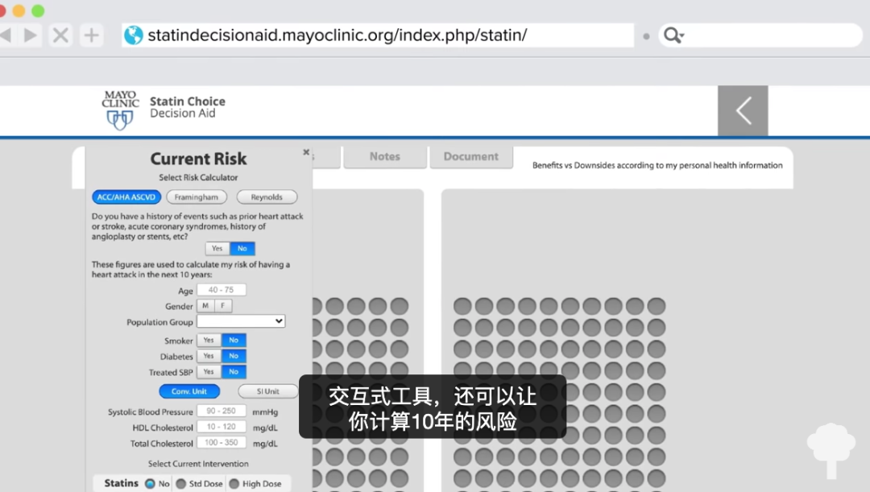
Task: Switch to the Notes tab
Action: point(385,157)
